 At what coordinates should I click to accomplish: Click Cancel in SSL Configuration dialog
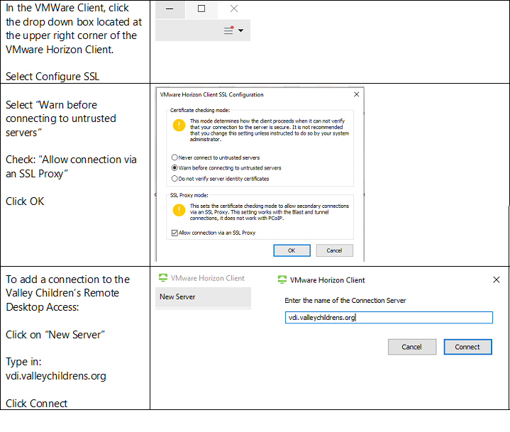point(334,250)
